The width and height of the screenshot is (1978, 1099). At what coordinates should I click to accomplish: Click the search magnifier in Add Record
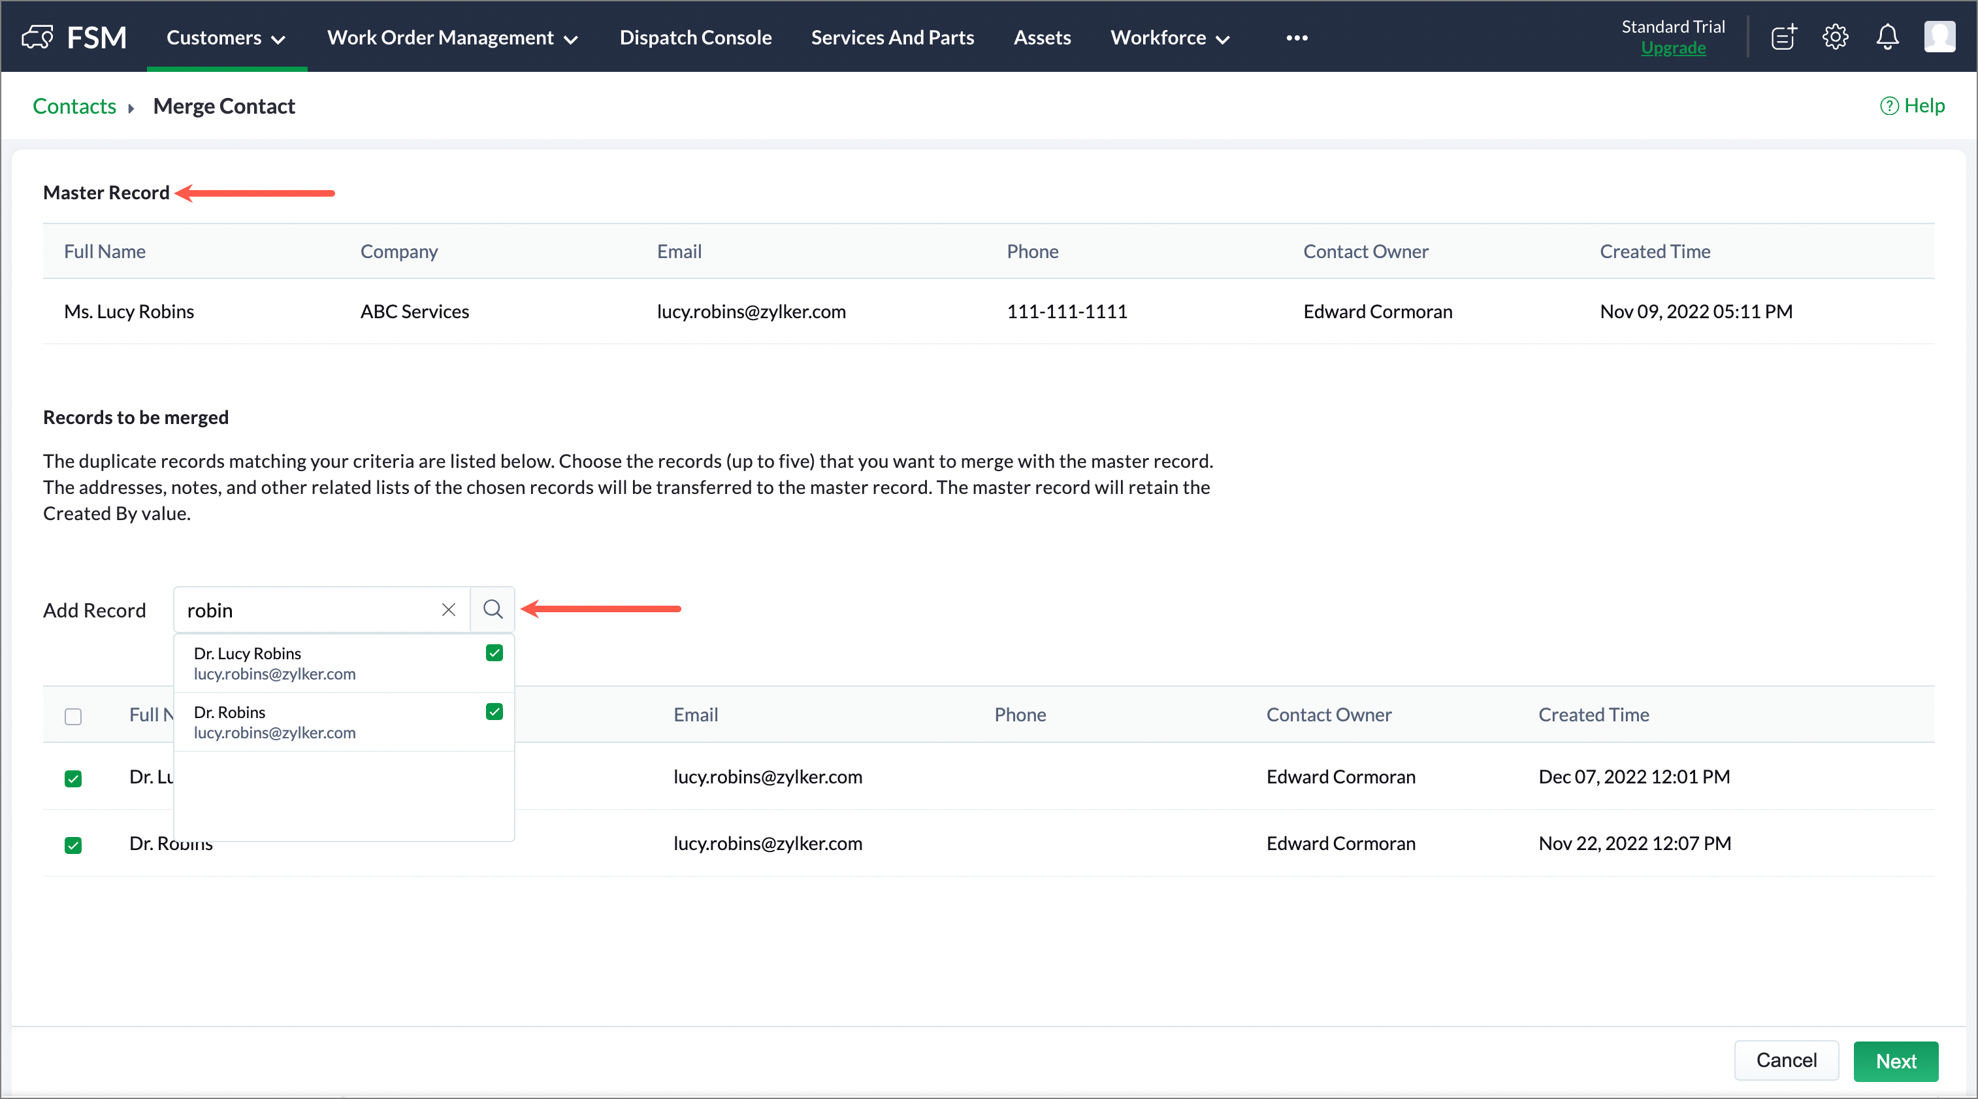[x=493, y=610]
